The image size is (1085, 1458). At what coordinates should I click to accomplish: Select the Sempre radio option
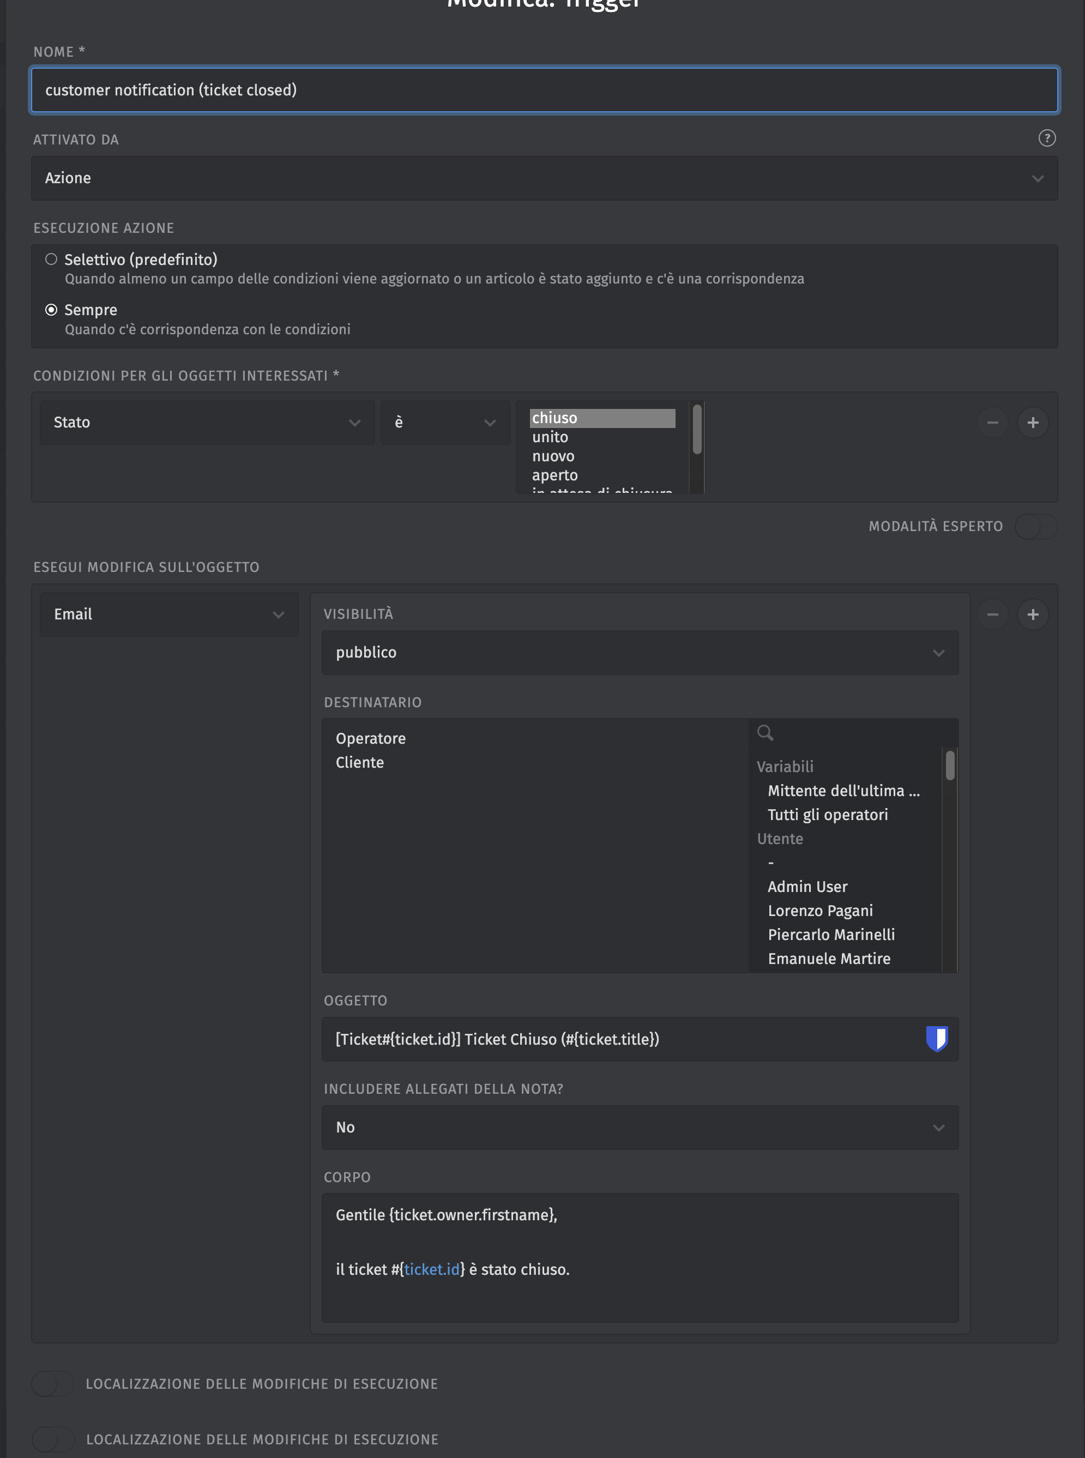(51, 310)
